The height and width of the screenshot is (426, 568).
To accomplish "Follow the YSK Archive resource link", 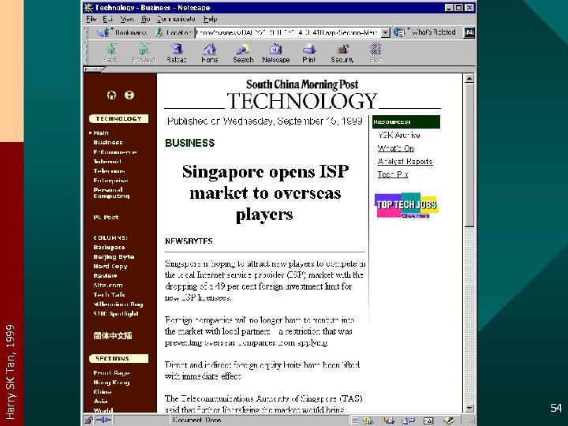I will point(399,135).
